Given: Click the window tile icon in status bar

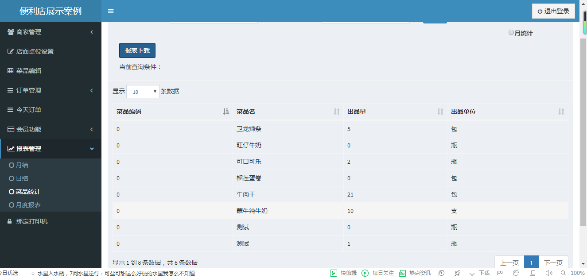Looking at the screenshot, I should coord(533,273).
